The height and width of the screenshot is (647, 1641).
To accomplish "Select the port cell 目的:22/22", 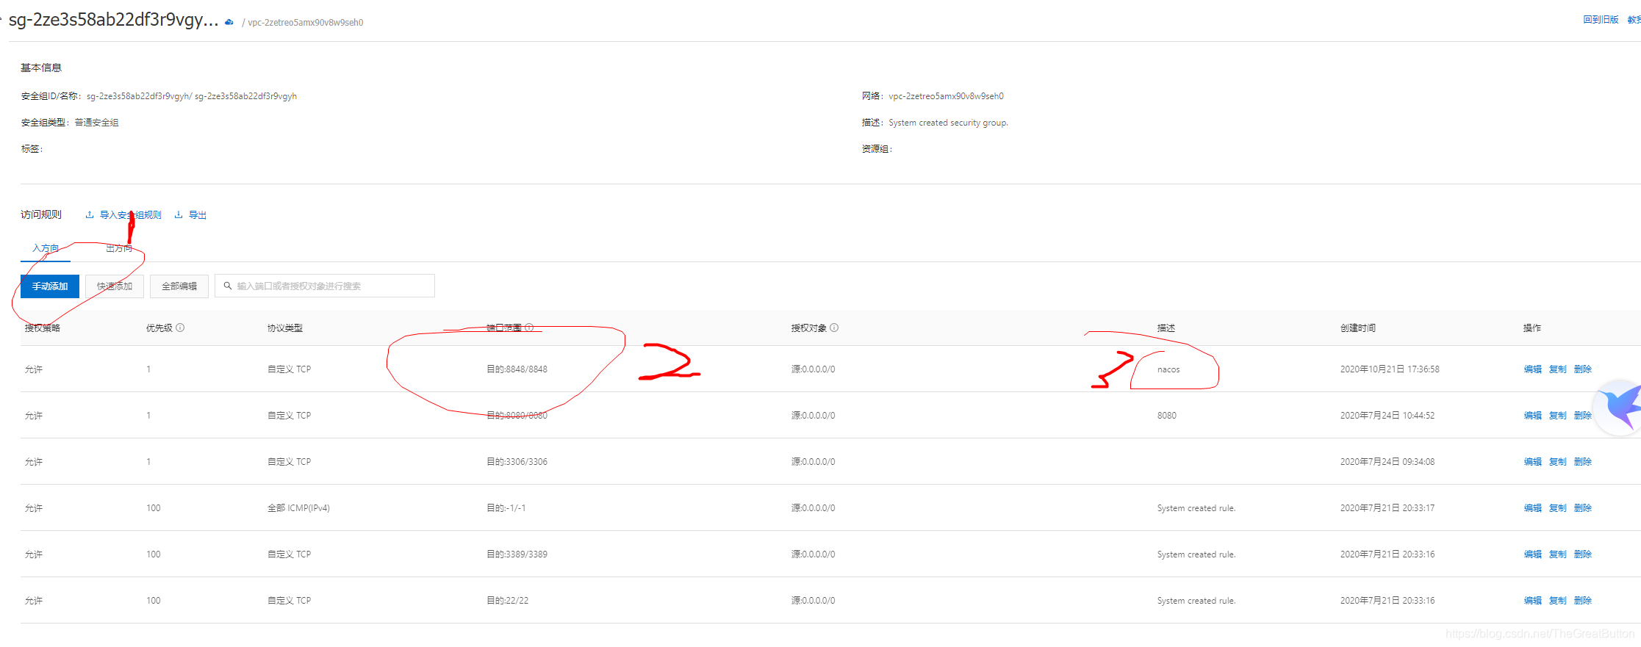I will (x=507, y=601).
